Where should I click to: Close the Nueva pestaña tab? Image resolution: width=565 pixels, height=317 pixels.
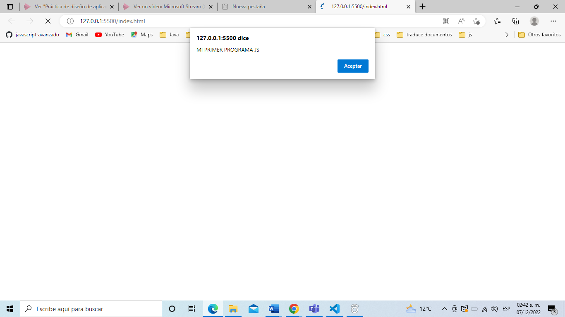point(309,7)
